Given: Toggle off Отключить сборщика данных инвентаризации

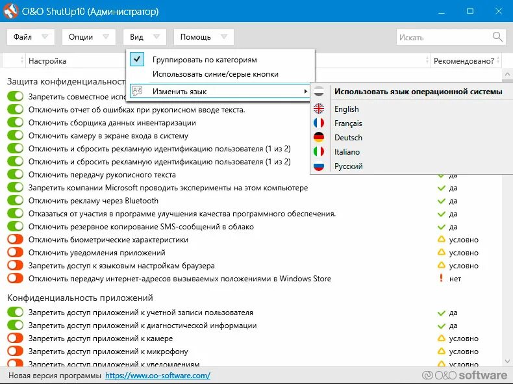Looking at the screenshot, I should tap(16, 122).
